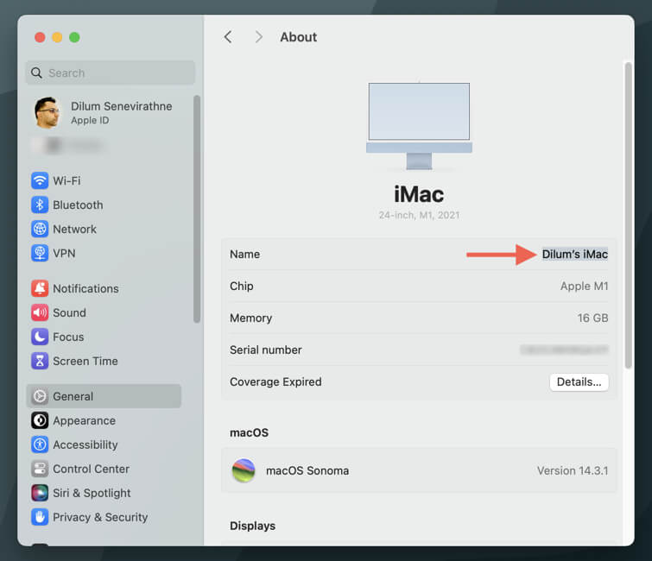Click the Notifications bell icon
Viewport: 652px width, 561px height.
(40, 288)
